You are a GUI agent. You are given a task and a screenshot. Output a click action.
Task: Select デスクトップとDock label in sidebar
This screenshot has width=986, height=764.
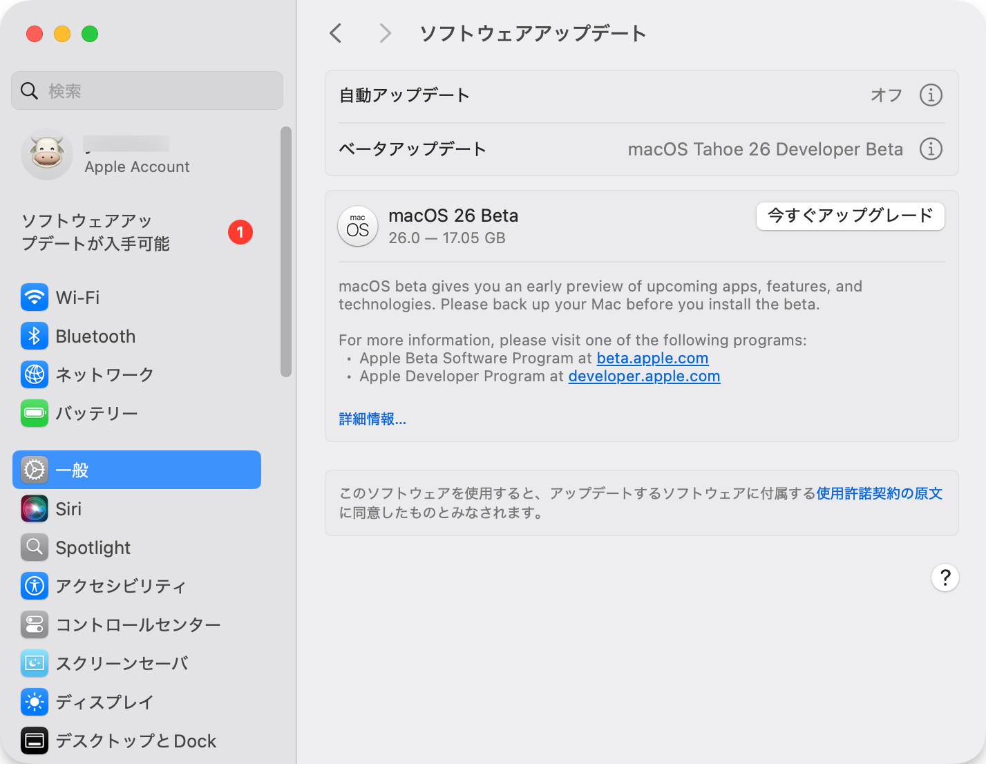pos(136,741)
